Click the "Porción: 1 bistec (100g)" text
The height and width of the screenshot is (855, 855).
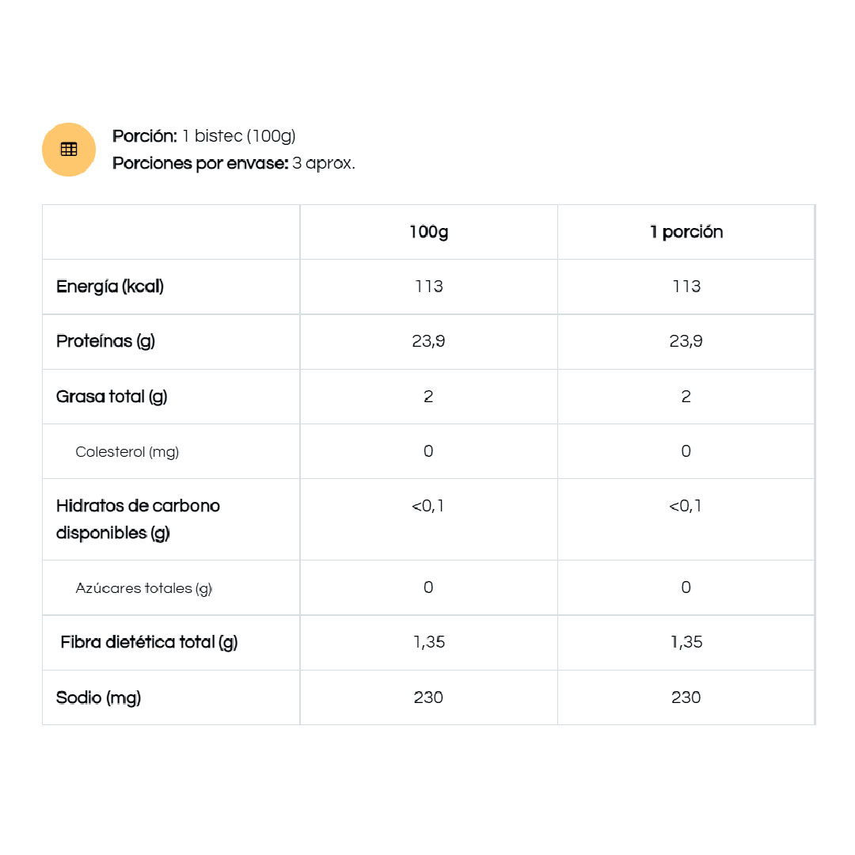pos(204,136)
